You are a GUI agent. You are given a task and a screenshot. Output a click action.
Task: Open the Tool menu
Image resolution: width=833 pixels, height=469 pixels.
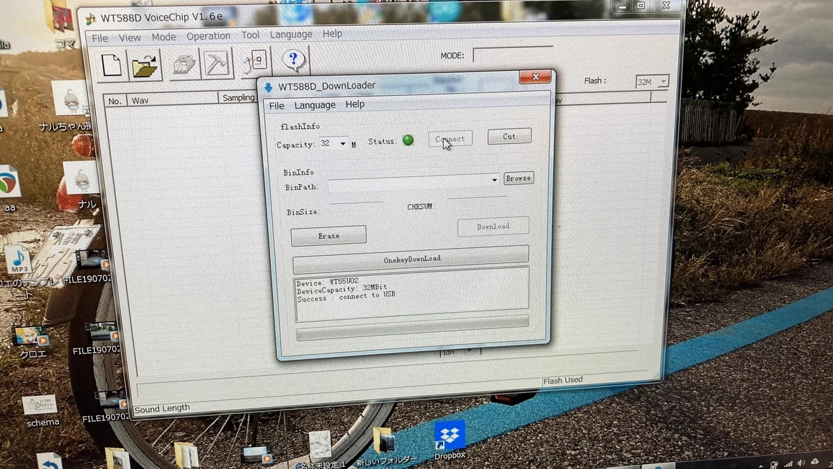coord(251,35)
